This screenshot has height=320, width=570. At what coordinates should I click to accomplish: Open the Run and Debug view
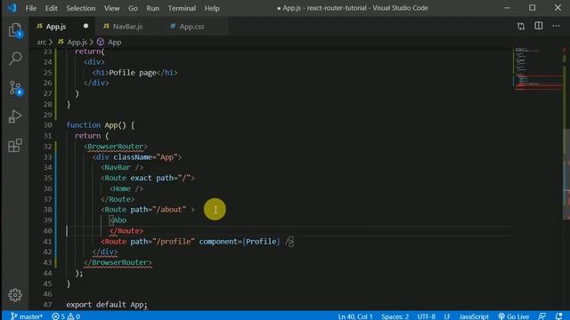[15, 116]
